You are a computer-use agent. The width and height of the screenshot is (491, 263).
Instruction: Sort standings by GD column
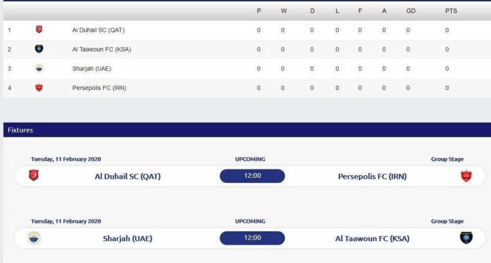point(411,11)
